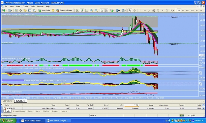
Task: Open the Journal terminal tab
Action: point(64,112)
